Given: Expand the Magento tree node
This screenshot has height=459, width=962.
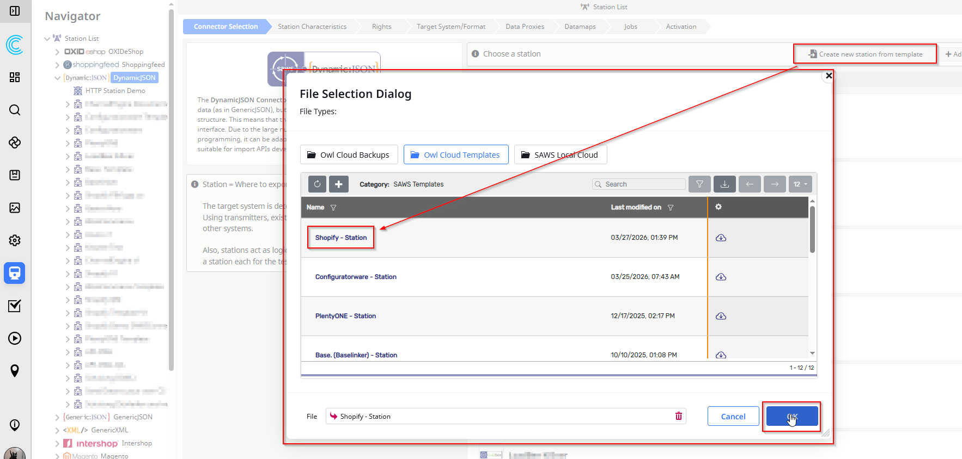Looking at the screenshot, I should click(x=57, y=456).
